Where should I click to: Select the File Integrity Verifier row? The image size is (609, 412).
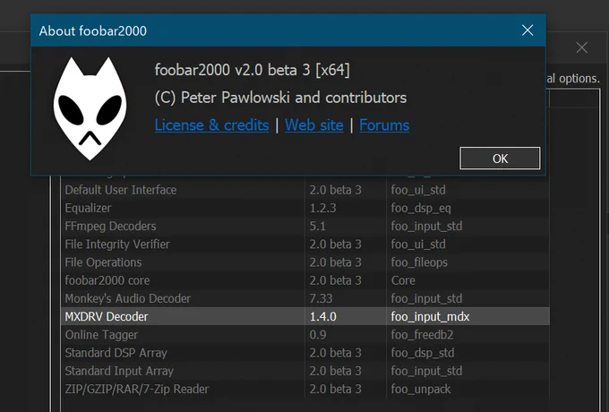point(305,245)
